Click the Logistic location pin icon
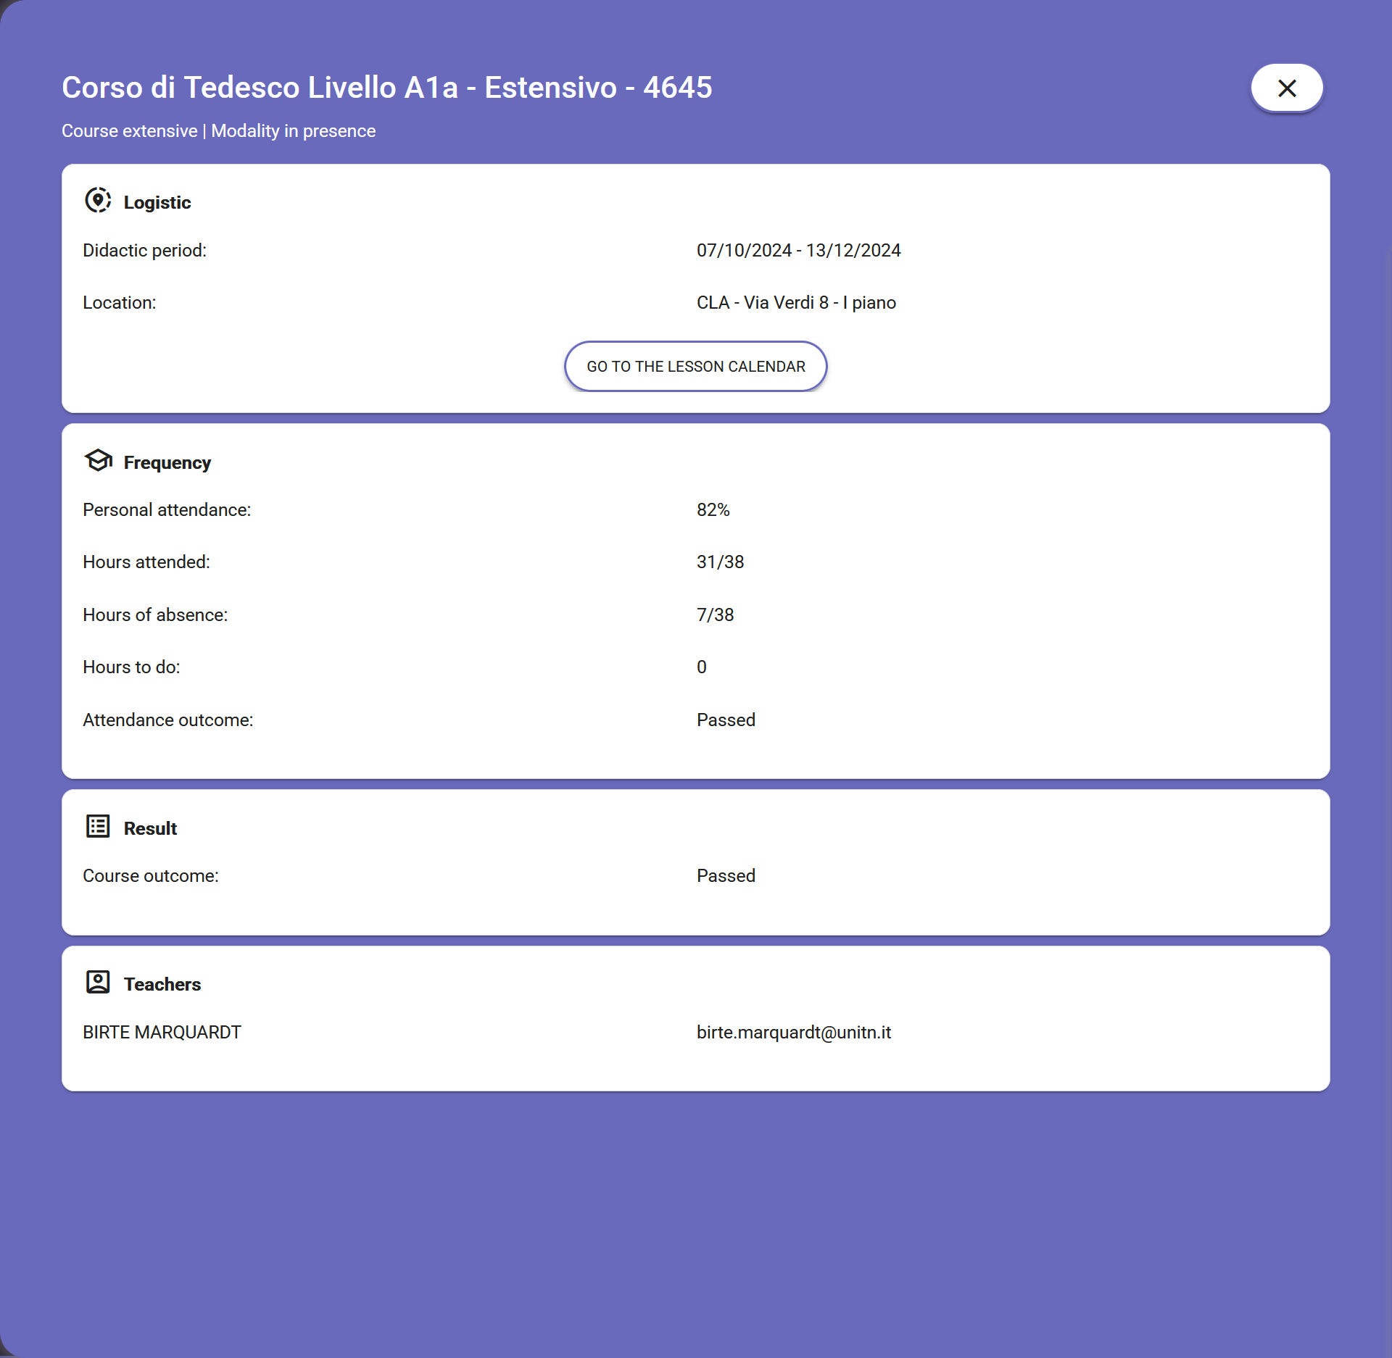The width and height of the screenshot is (1392, 1358). click(x=98, y=200)
